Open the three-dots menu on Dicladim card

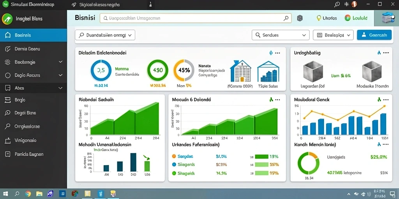pyautogui.click(x=277, y=53)
